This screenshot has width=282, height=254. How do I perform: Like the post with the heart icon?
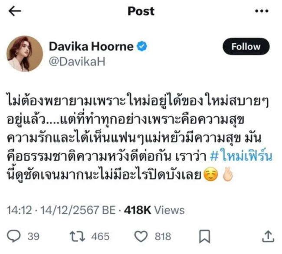141,236
